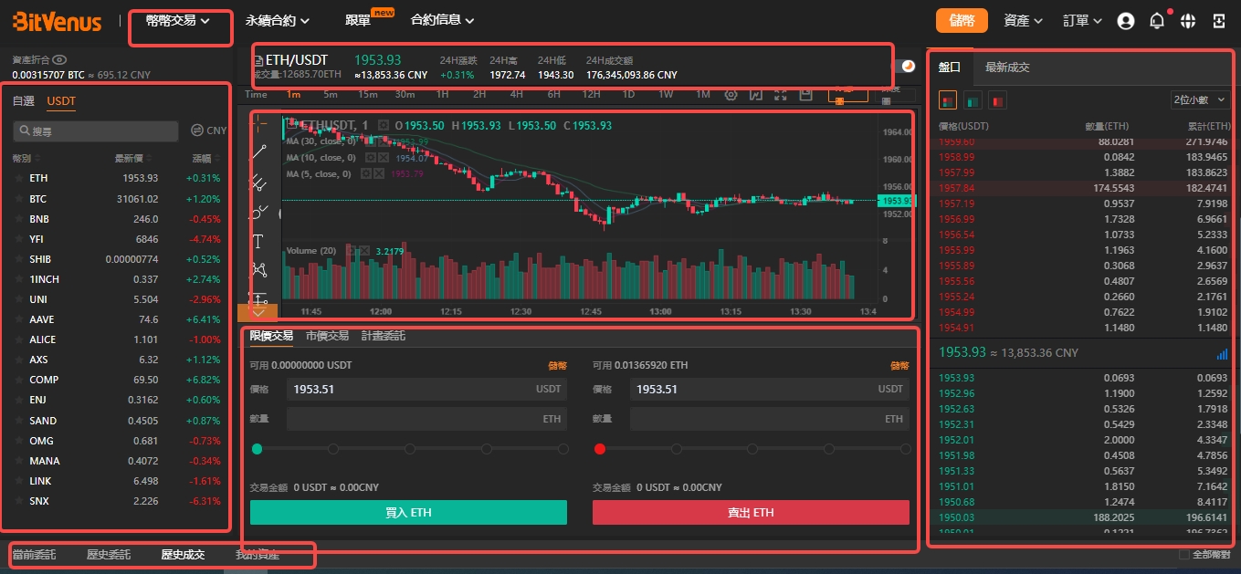
Task: Click the red sell amount slider handle
Action: [x=600, y=449]
